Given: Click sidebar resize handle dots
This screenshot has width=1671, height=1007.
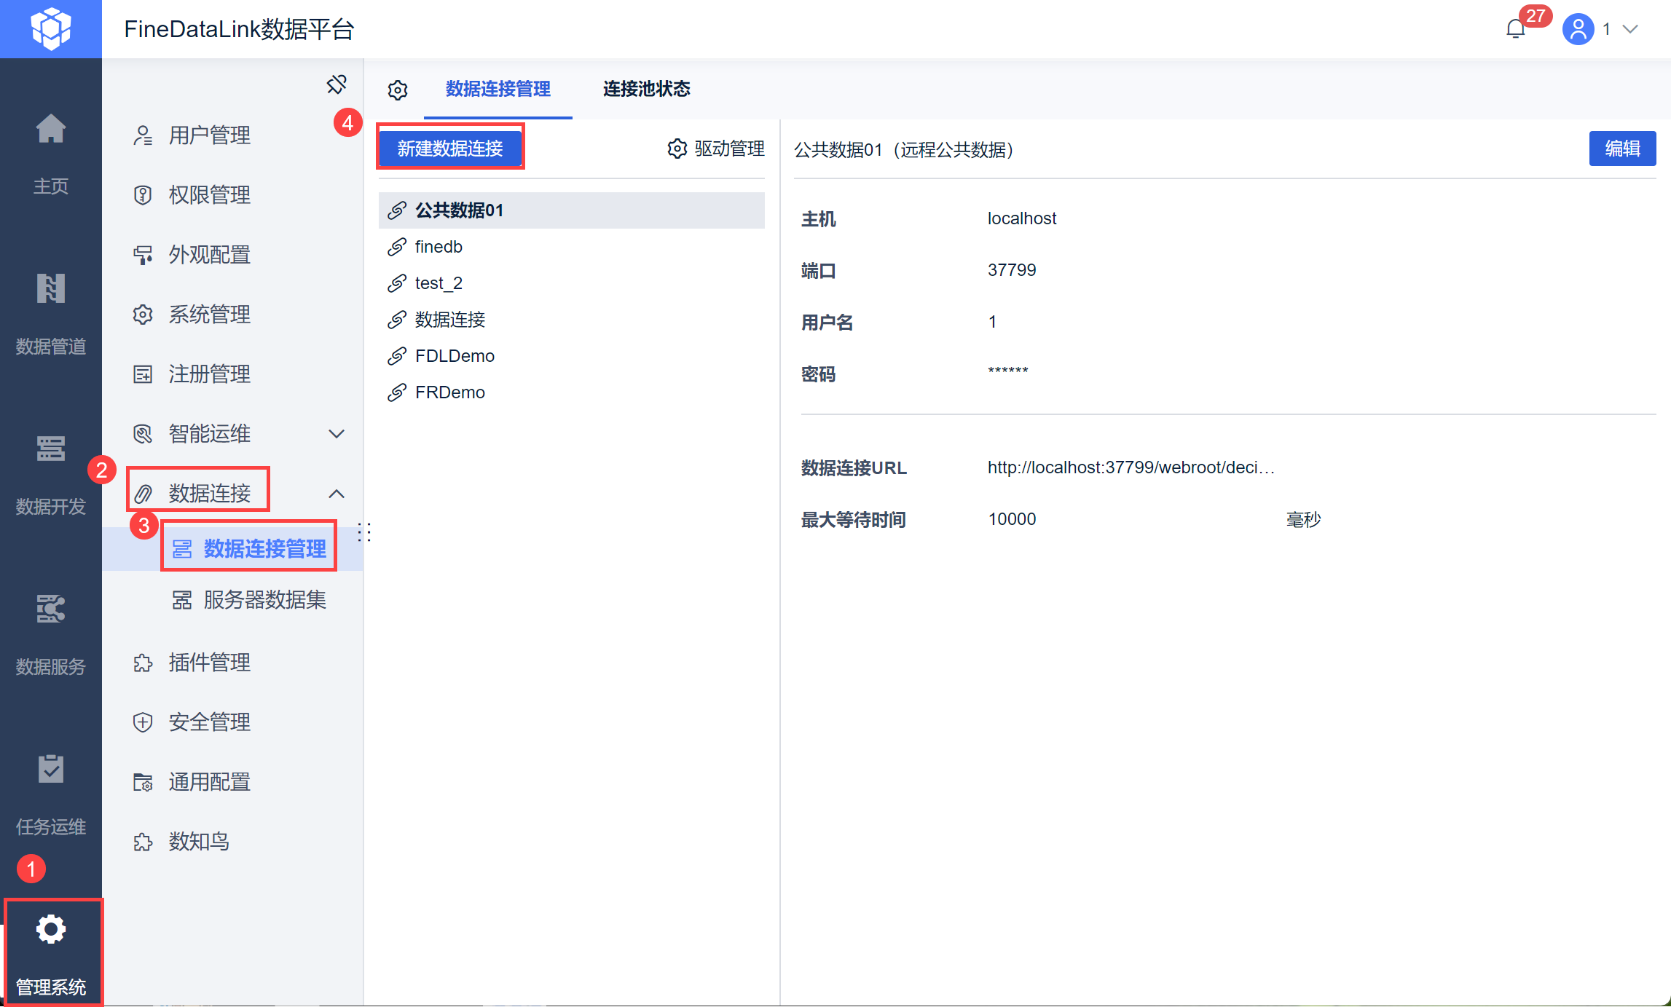Looking at the screenshot, I should [365, 533].
